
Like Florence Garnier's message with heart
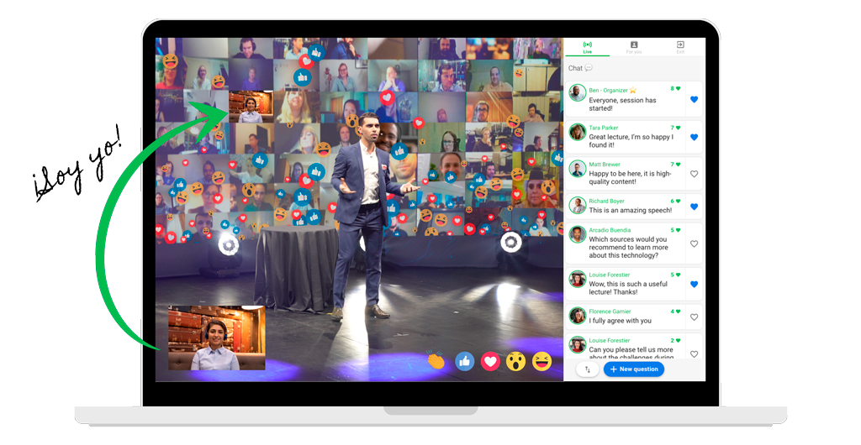pos(694,317)
